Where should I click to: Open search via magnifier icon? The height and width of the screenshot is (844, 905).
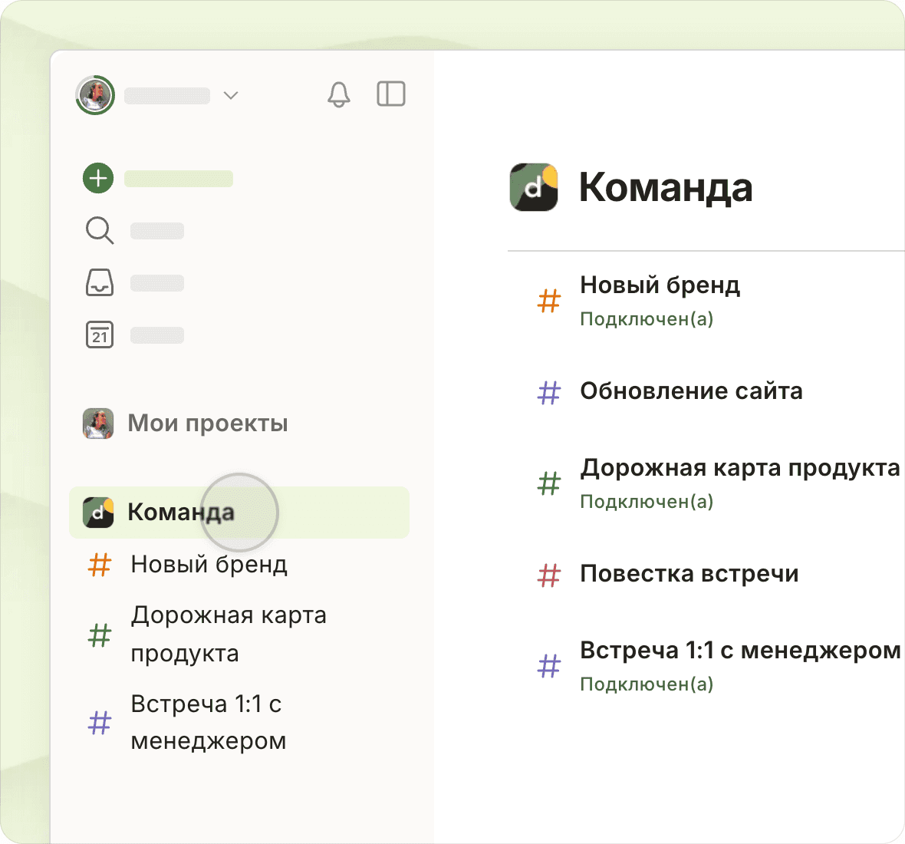click(x=99, y=230)
